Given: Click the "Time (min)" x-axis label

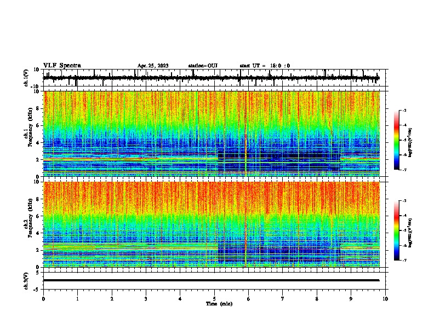Looking at the screenshot, I should [219, 304].
